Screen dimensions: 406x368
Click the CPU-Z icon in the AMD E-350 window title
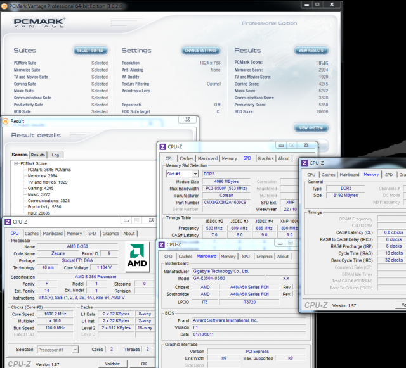click(x=8, y=222)
